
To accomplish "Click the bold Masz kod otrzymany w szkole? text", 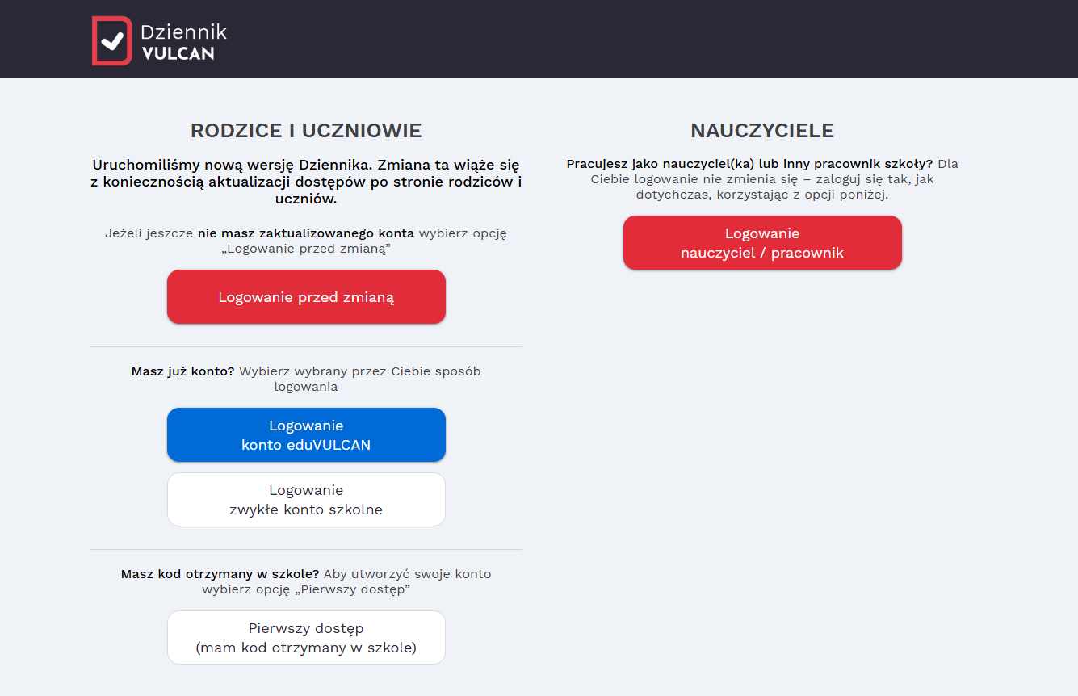I will tap(220, 574).
